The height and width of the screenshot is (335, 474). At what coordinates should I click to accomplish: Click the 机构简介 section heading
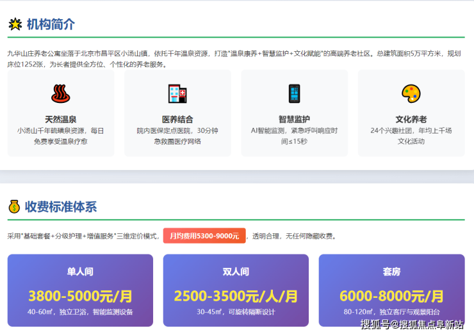(51, 25)
